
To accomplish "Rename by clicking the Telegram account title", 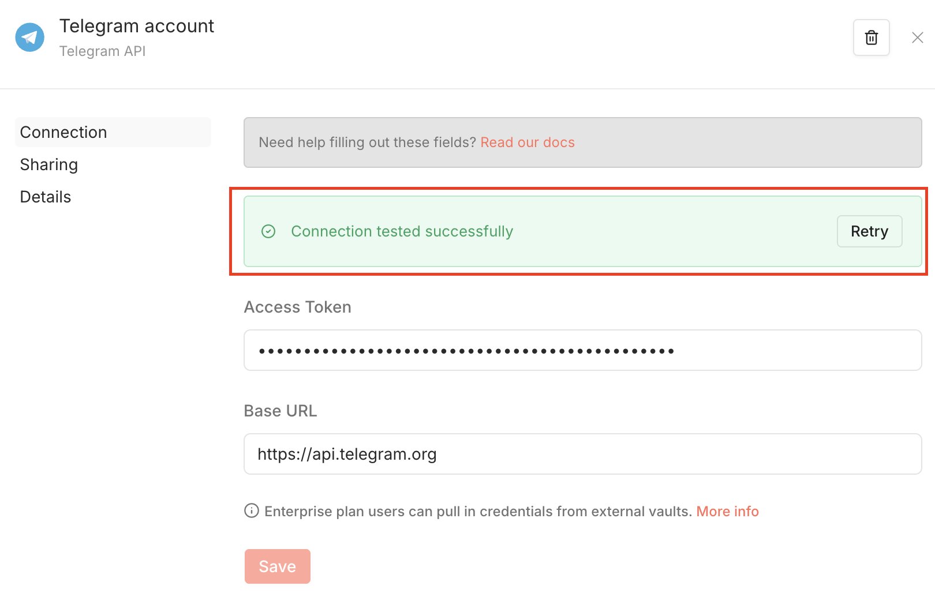I will 137,26.
